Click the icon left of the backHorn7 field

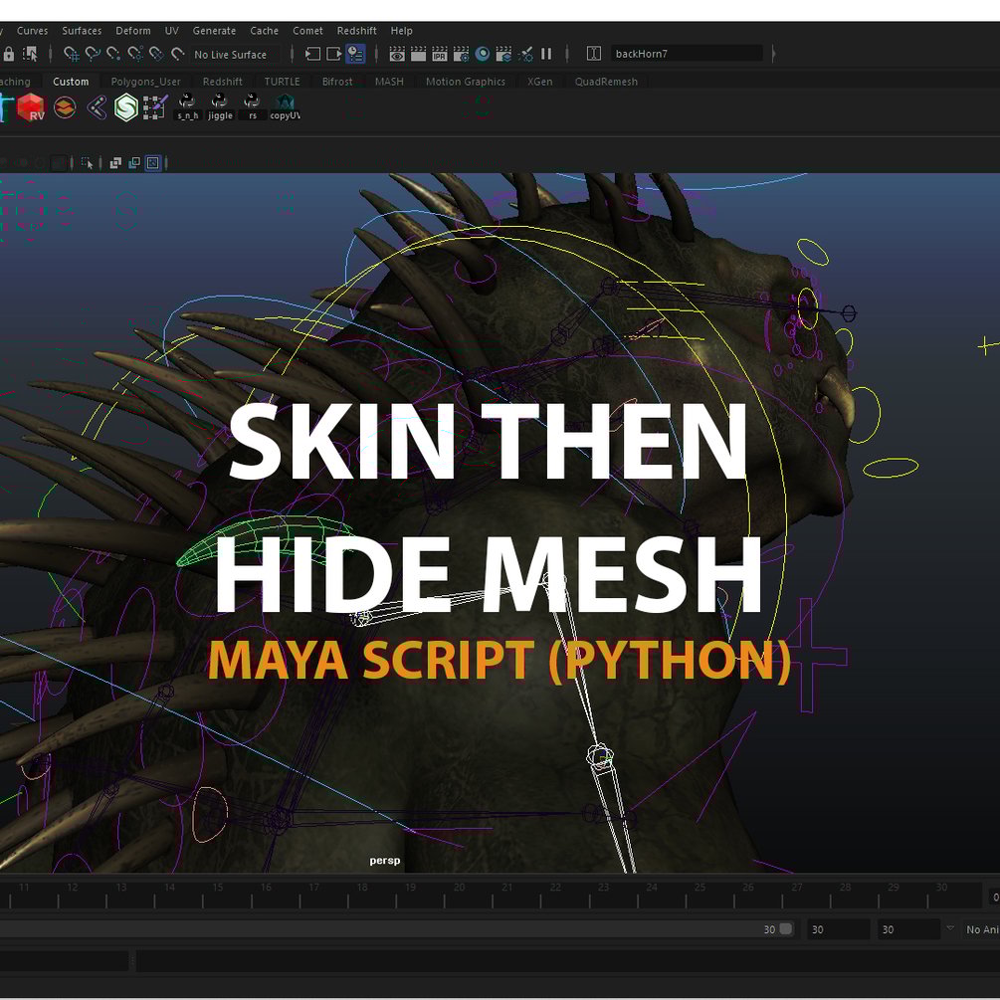pos(594,54)
